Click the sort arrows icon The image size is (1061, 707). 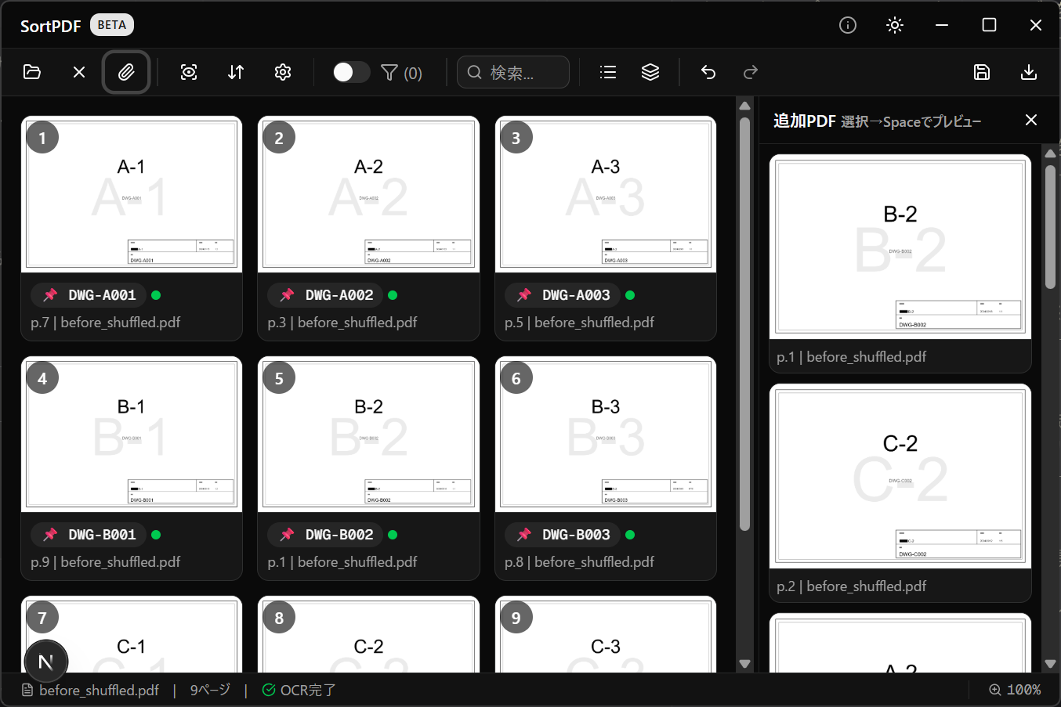pyautogui.click(x=236, y=72)
